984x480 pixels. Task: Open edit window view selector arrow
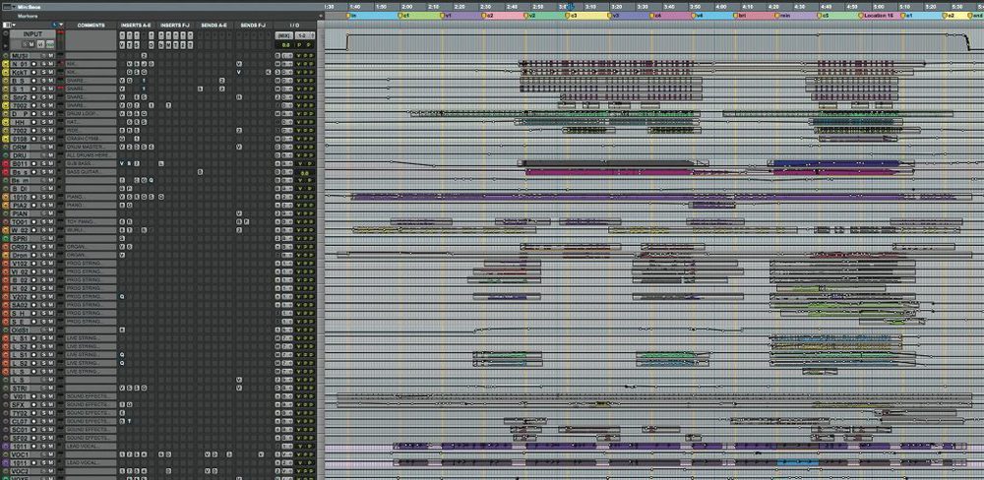click(x=61, y=26)
